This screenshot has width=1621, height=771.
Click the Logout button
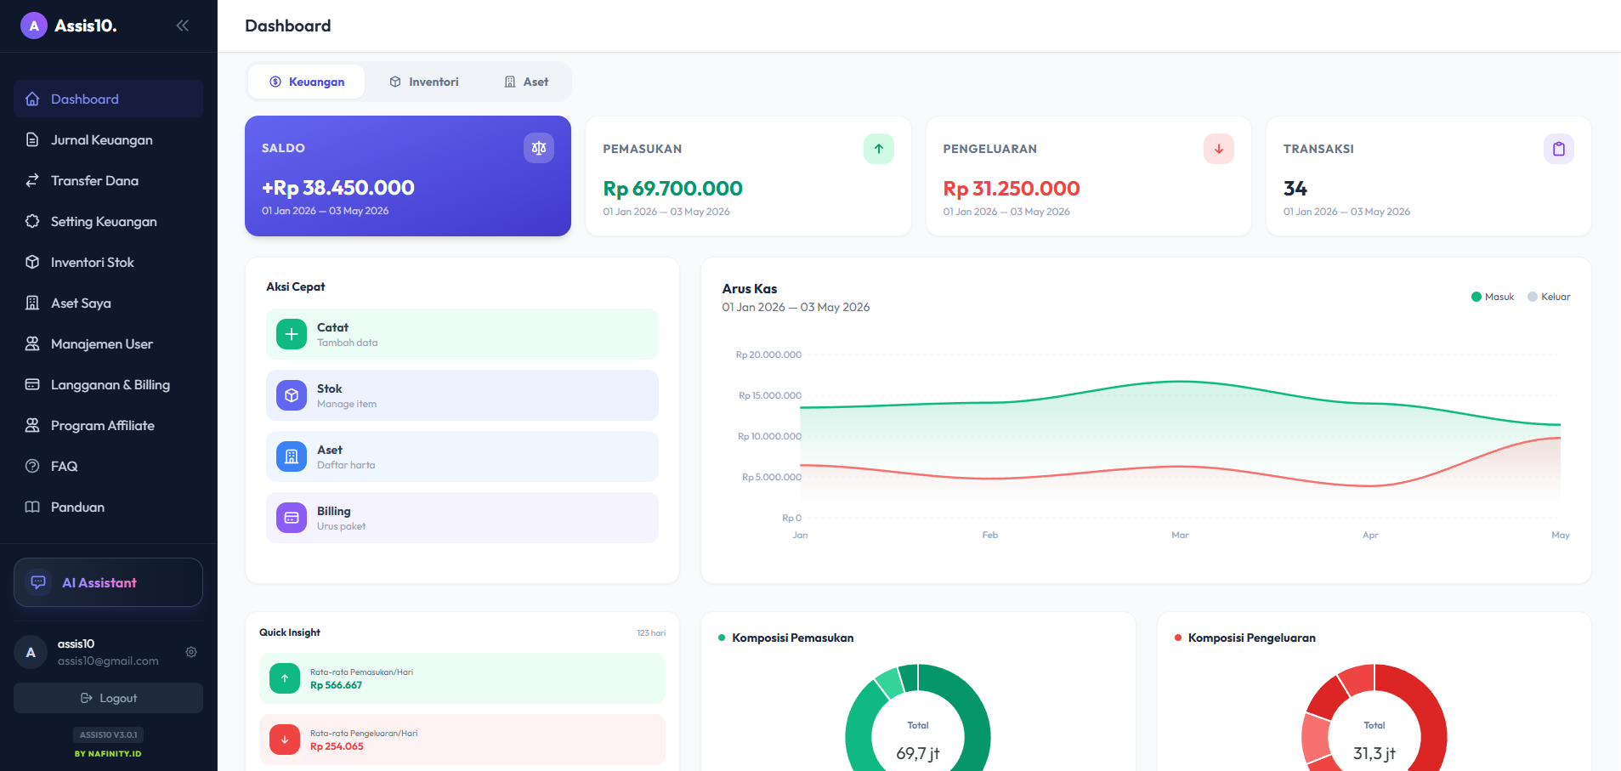tap(108, 698)
